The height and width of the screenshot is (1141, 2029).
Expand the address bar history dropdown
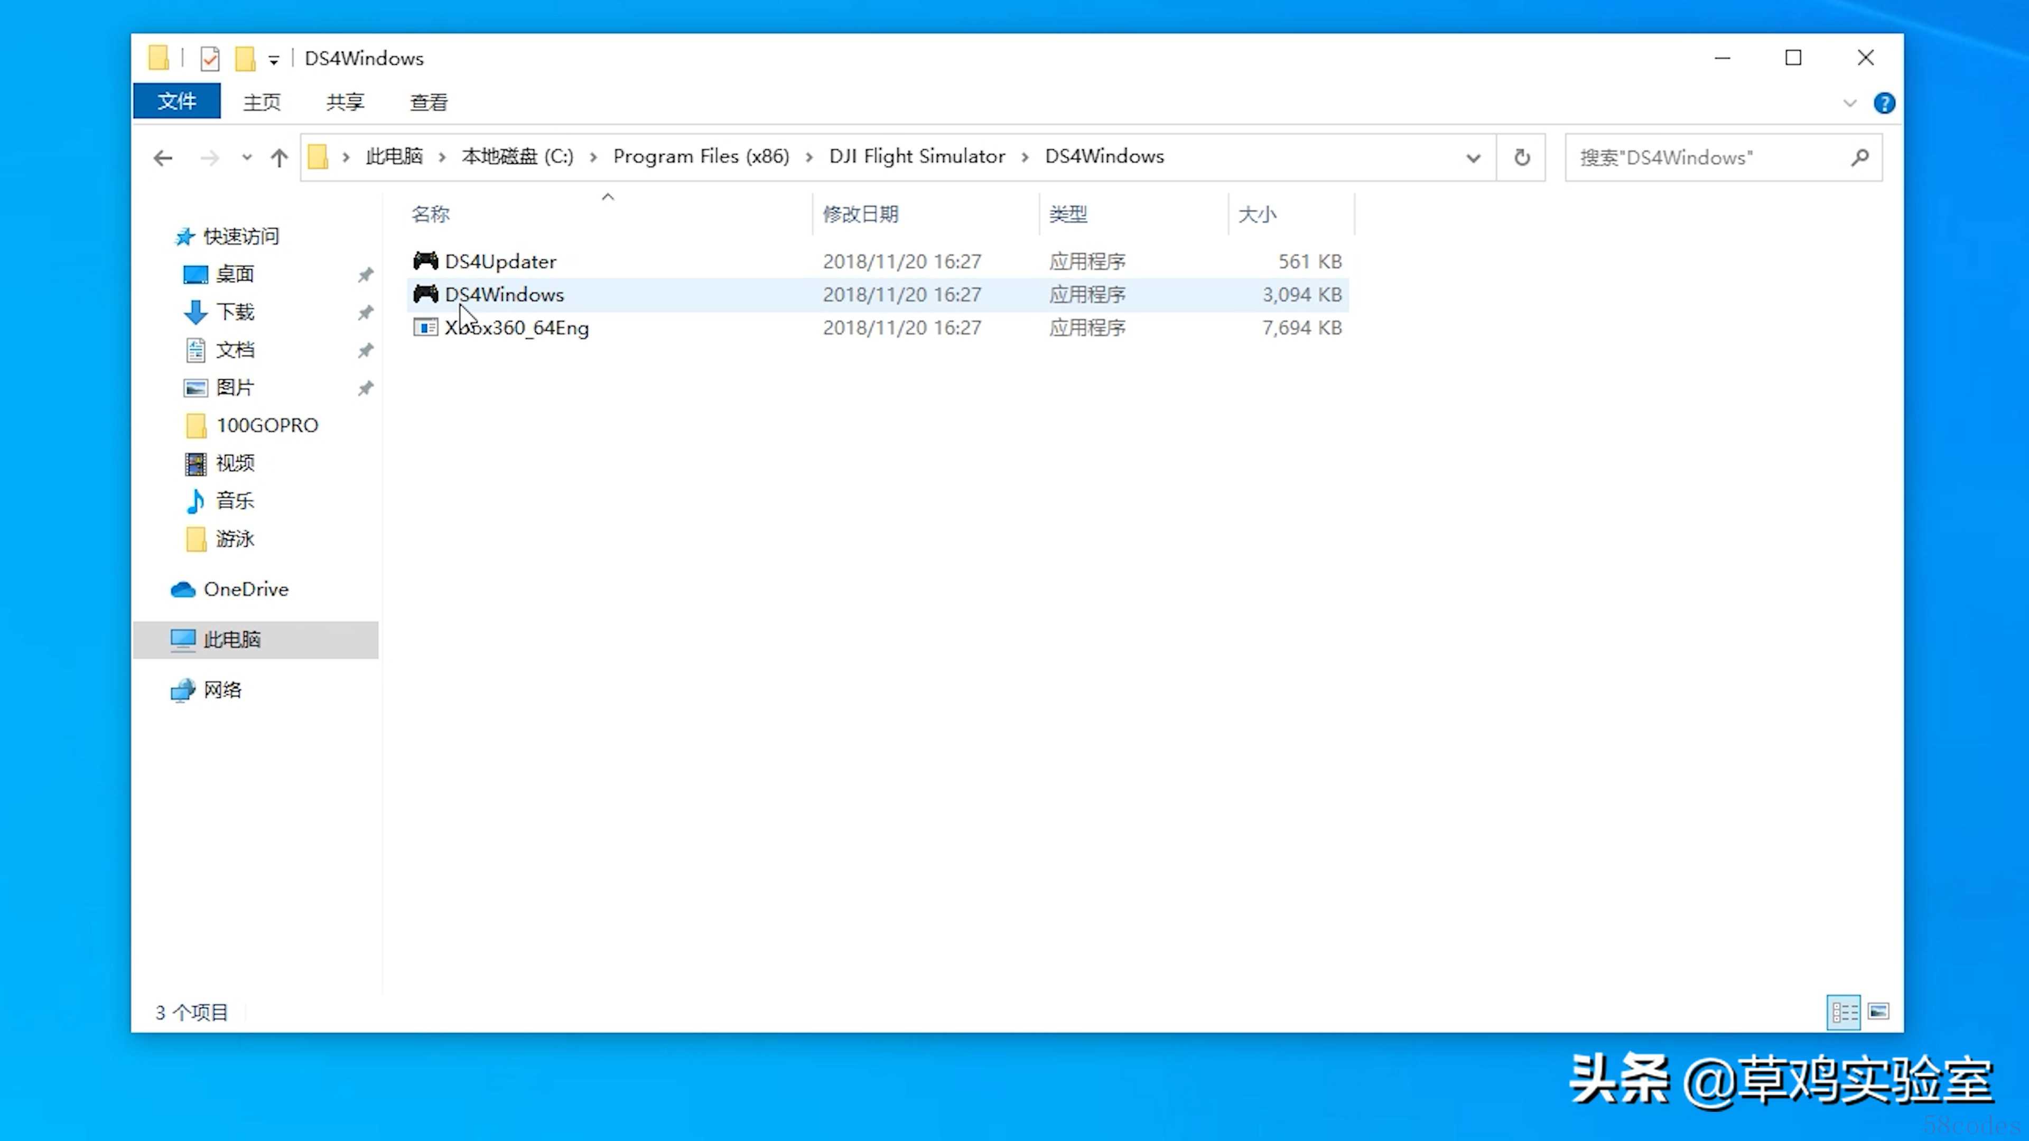click(1472, 157)
